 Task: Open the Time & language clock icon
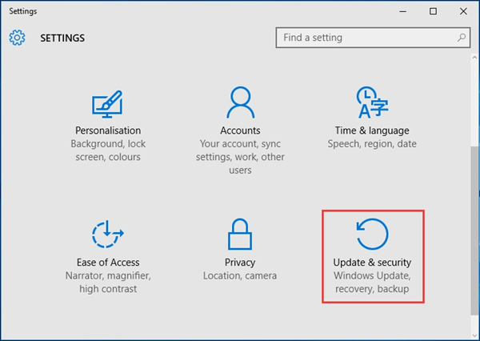tap(372, 102)
